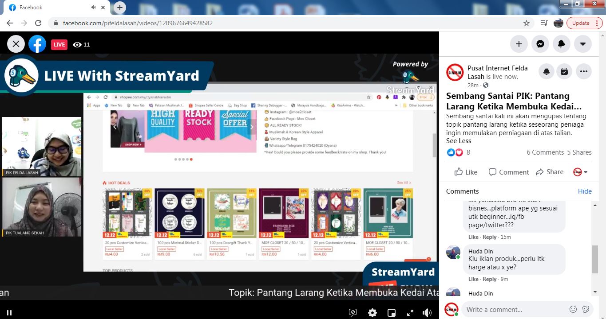Open Chrome profile avatar
This screenshot has width=606, height=319.
coord(558,23)
